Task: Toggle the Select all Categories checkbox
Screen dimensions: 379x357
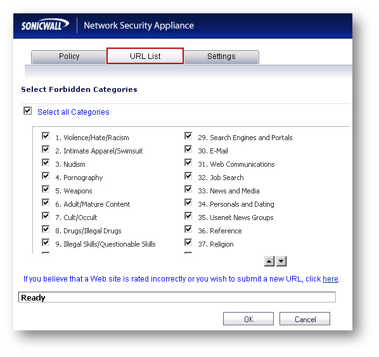Action: coord(27,111)
